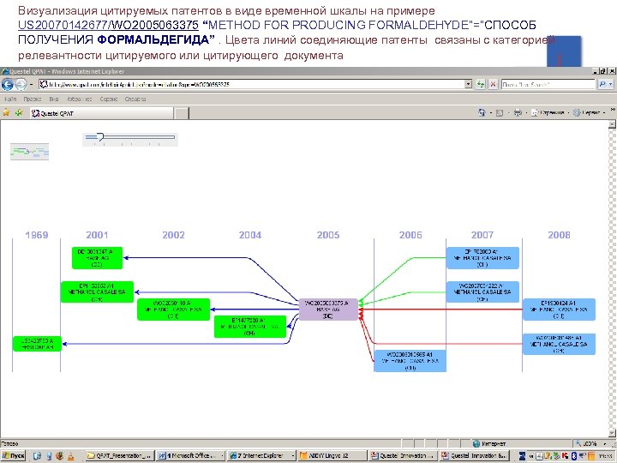Launch the VLC cone quick launch icon
The width and height of the screenshot is (617, 463).
tap(71, 456)
